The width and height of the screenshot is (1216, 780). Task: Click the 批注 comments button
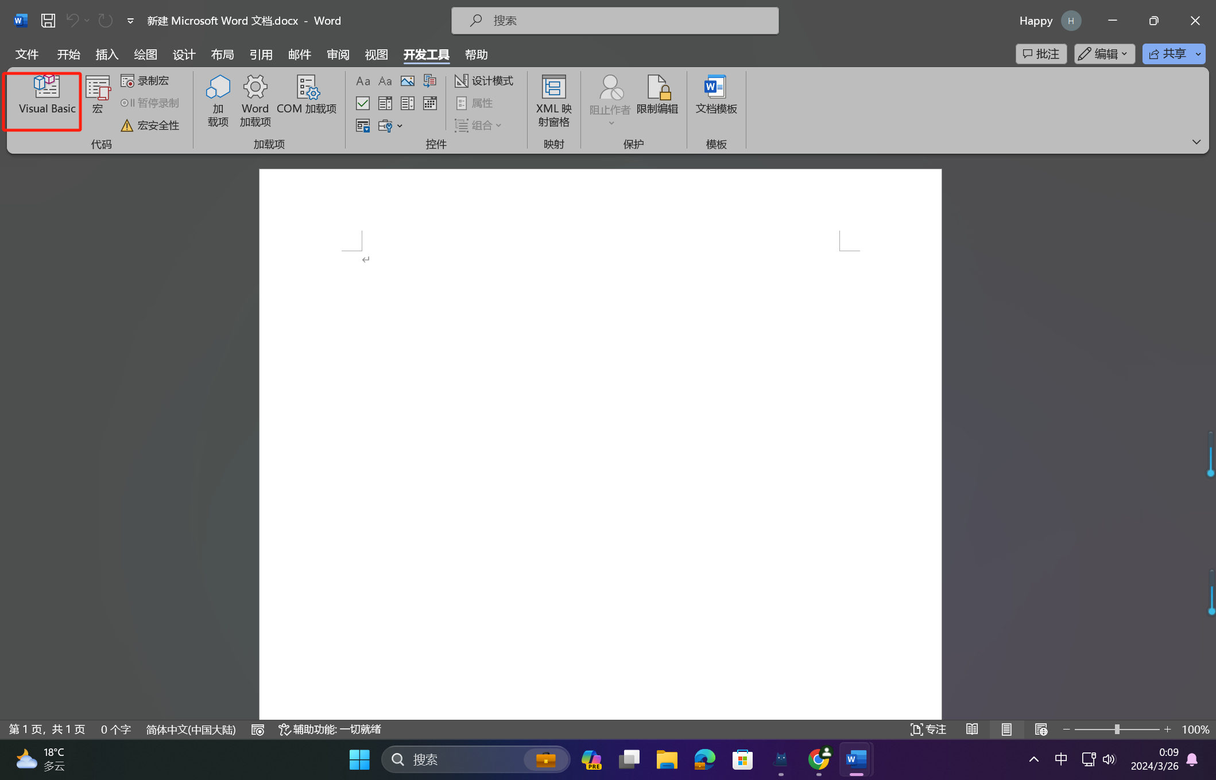point(1041,54)
